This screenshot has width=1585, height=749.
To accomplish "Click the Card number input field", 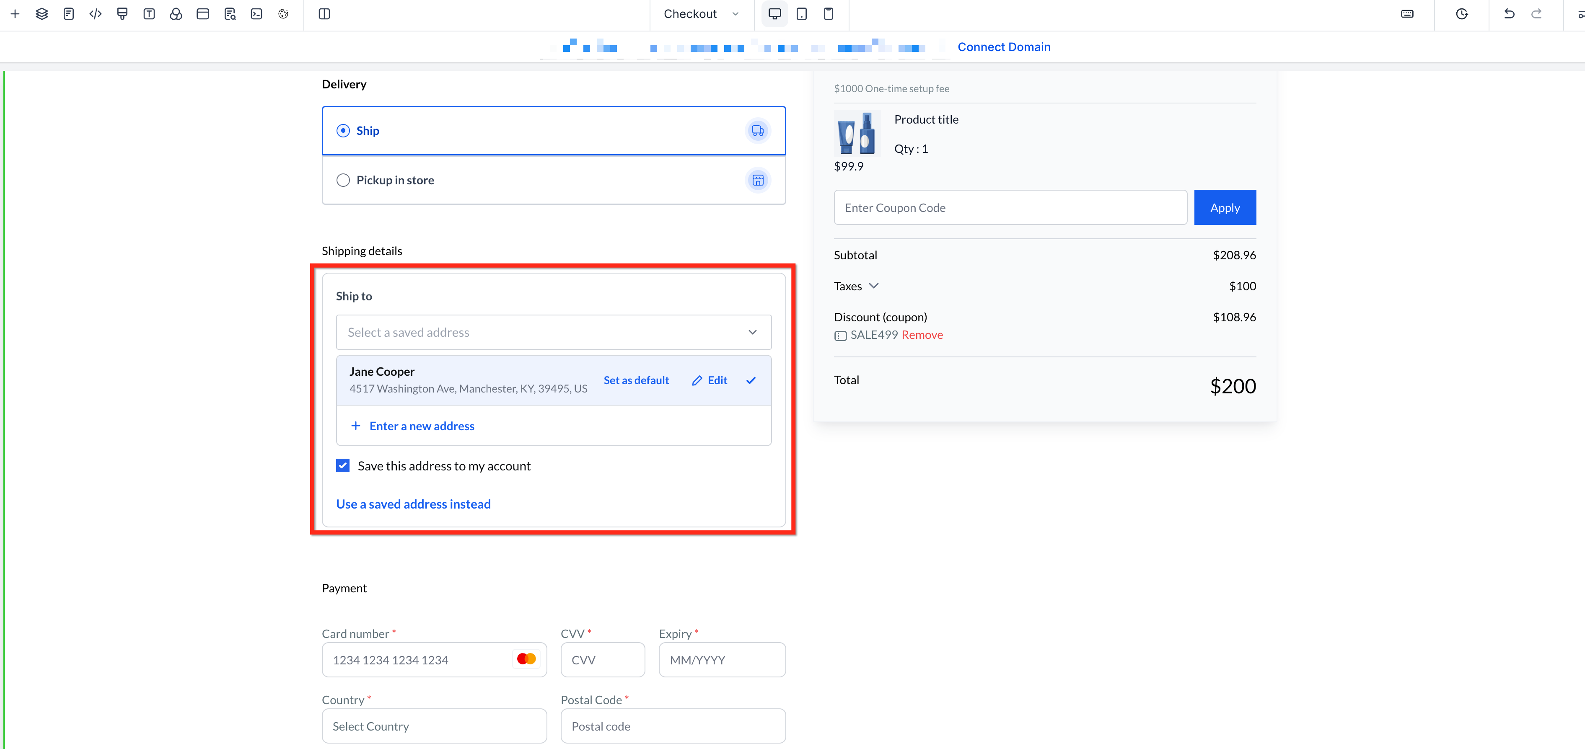I will click(x=435, y=659).
